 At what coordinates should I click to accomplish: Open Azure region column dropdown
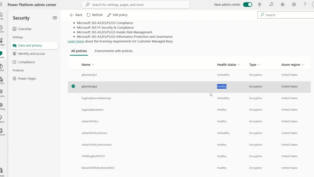(303, 65)
